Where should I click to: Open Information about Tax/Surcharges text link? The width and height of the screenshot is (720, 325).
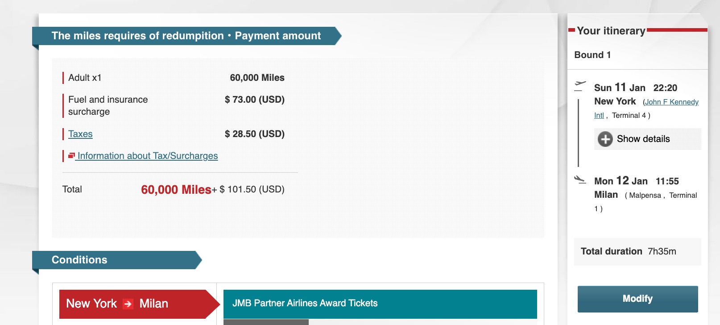(148, 156)
